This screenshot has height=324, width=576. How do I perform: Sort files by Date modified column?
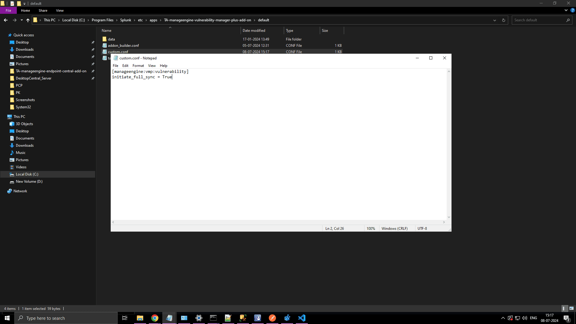click(x=254, y=31)
